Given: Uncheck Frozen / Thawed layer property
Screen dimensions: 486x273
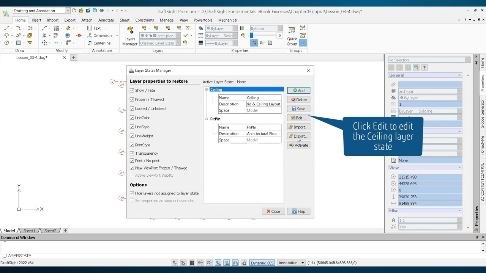Looking at the screenshot, I should (132, 99).
